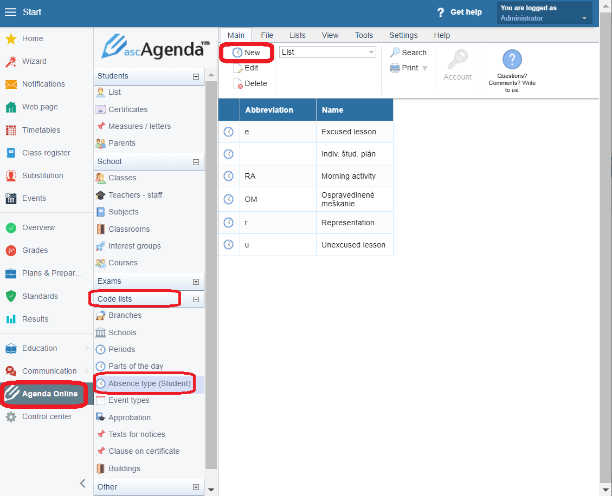Click the Overview checkmark icon
This screenshot has width=612, height=496.
coord(11,228)
